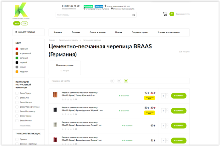Click the Krovelny Online logo
The height and width of the screenshot is (146, 220).
21,11
